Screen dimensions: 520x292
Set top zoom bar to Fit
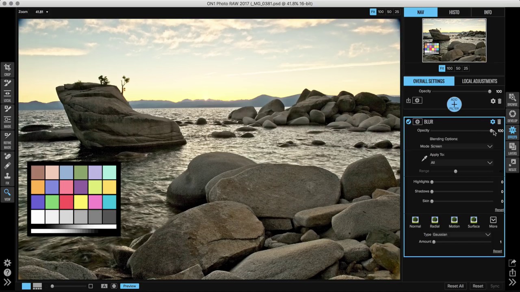point(373,12)
